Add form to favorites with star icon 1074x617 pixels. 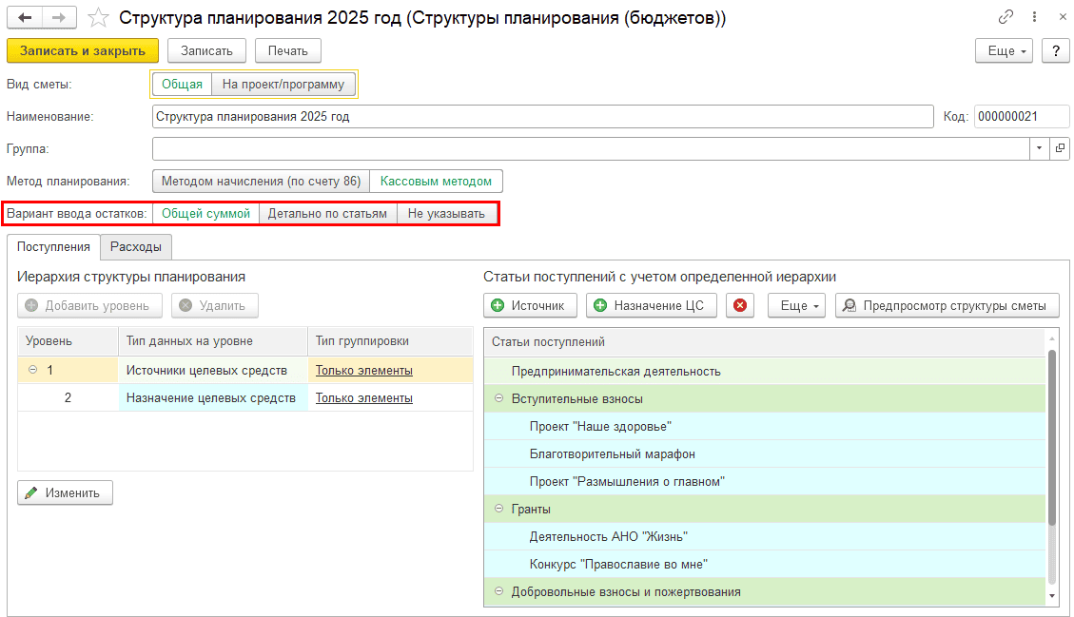click(x=97, y=18)
